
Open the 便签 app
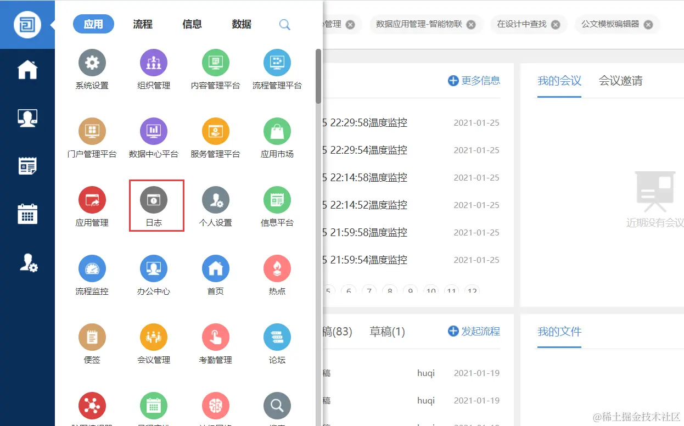tap(92, 344)
